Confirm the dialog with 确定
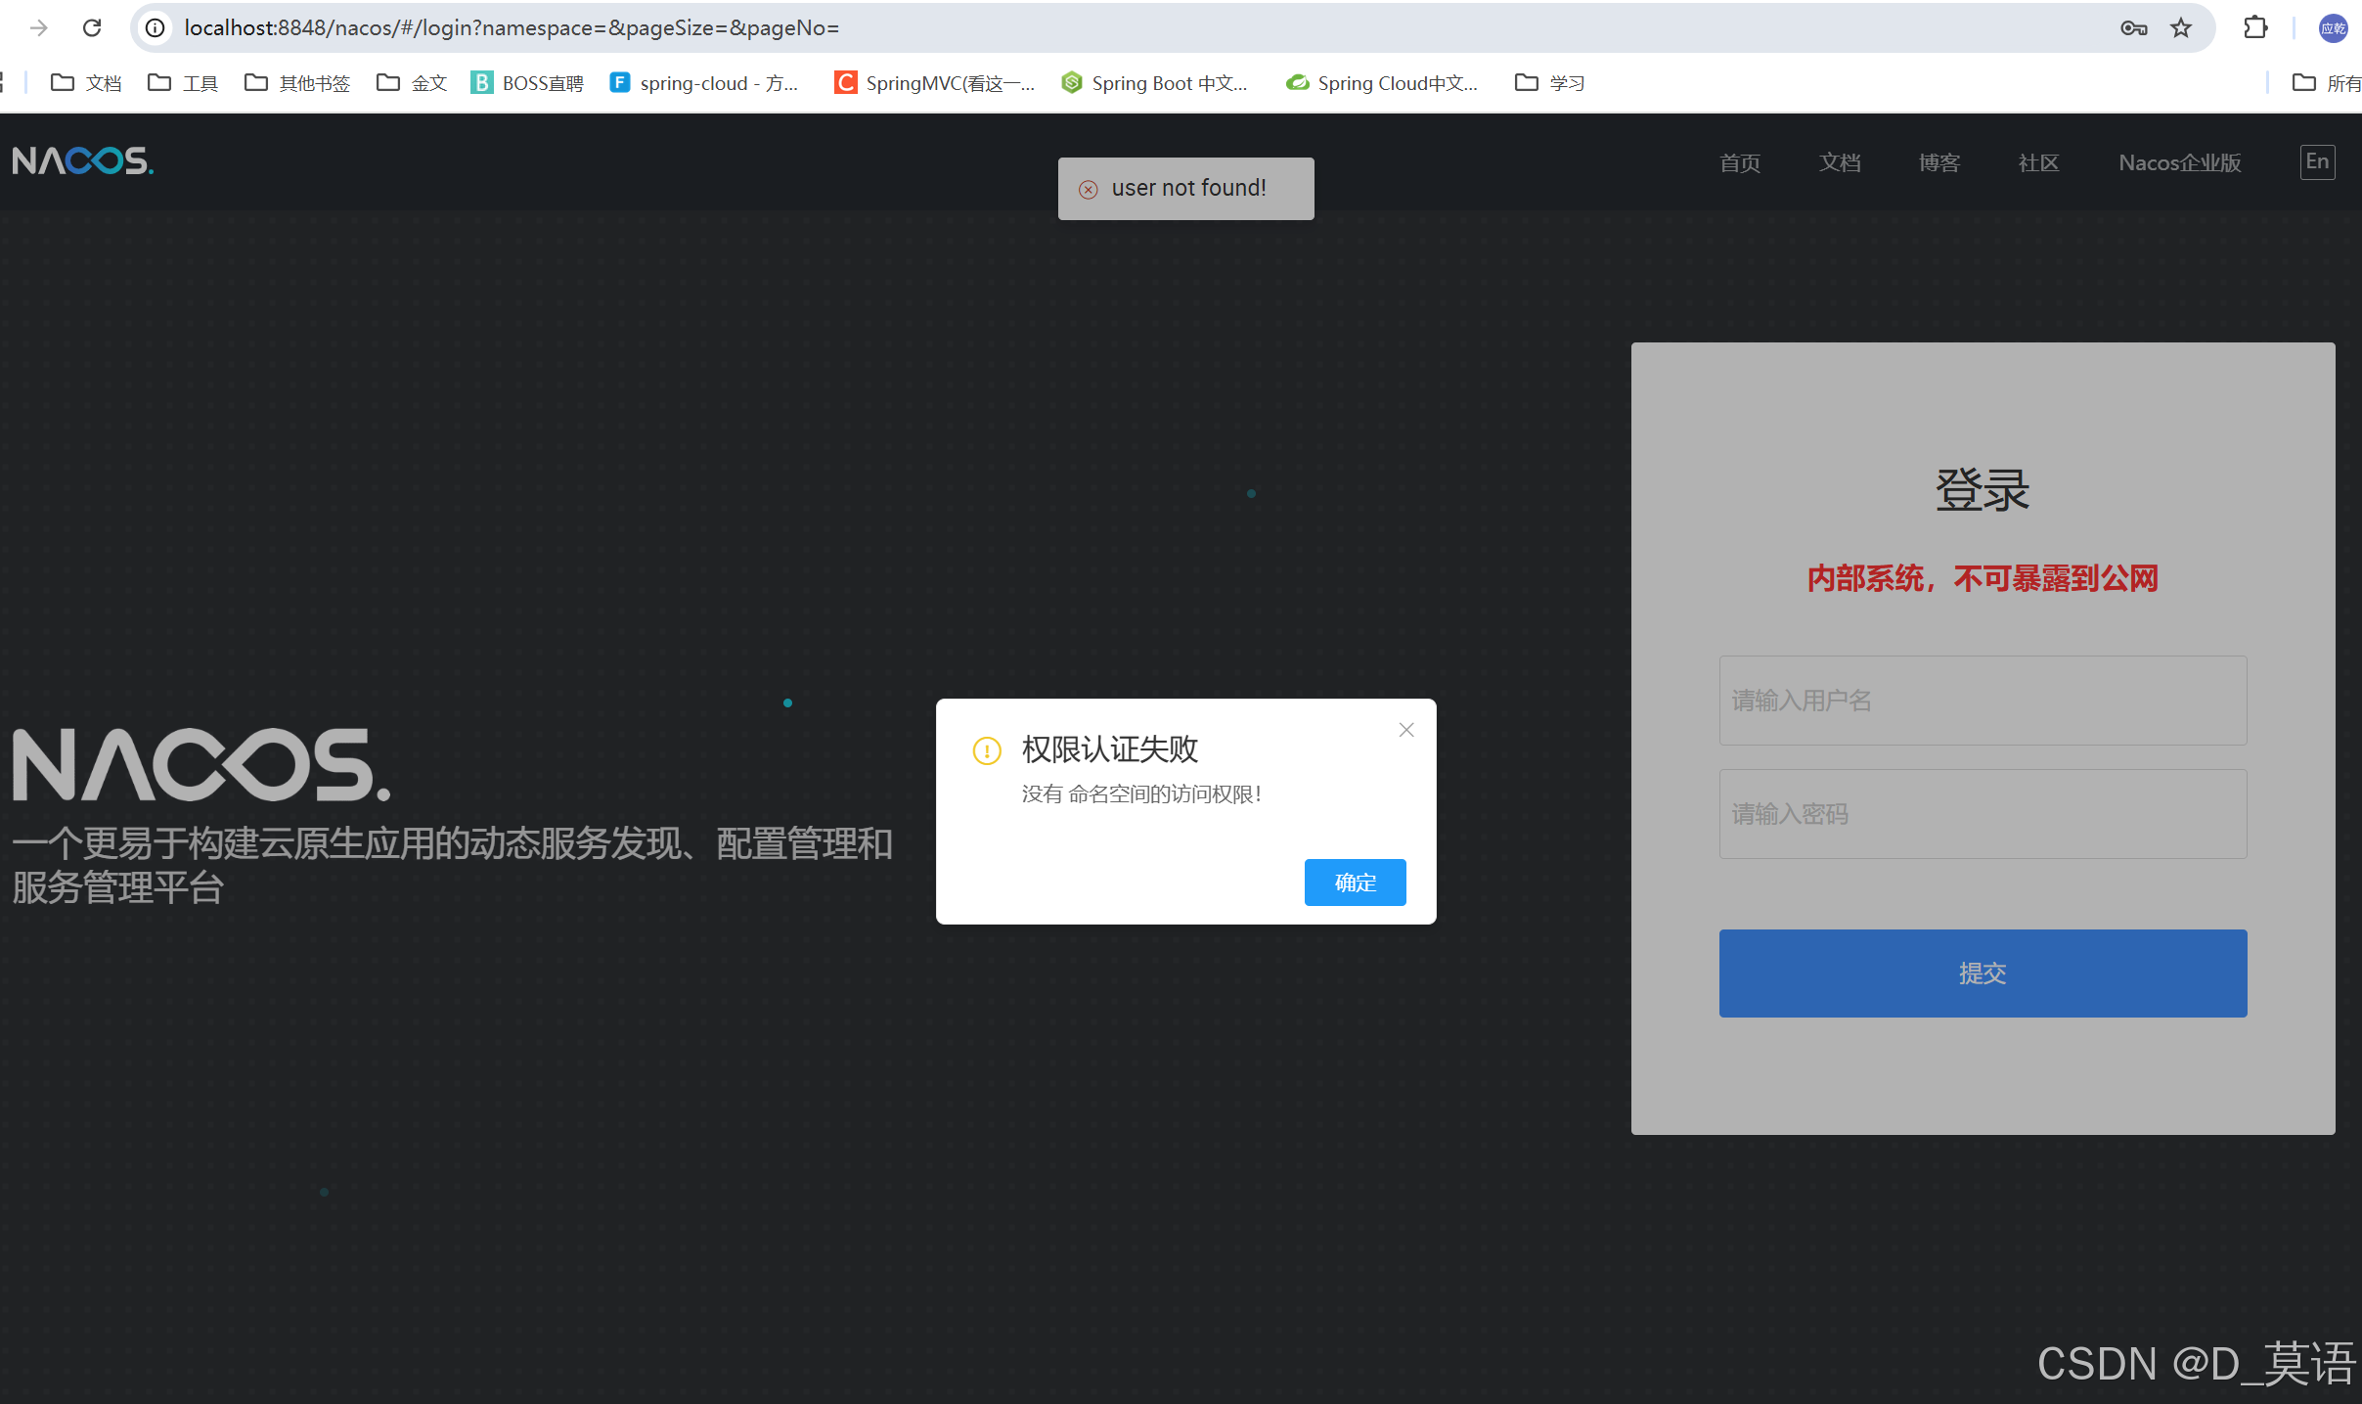The height and width of the screenshot is (1404, 2362). [1355, 883]
